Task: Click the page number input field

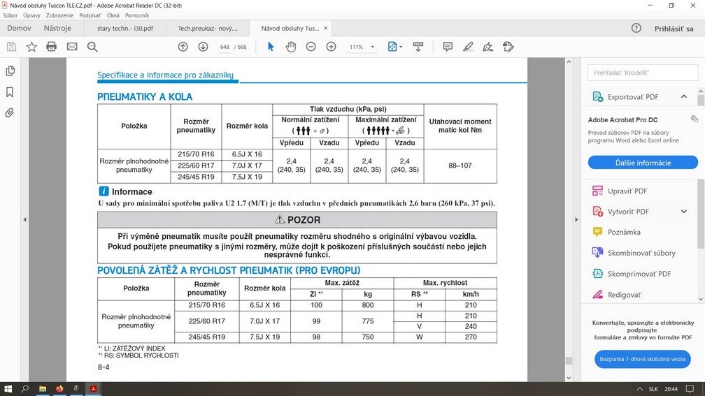Action: [x=224, y=47]
